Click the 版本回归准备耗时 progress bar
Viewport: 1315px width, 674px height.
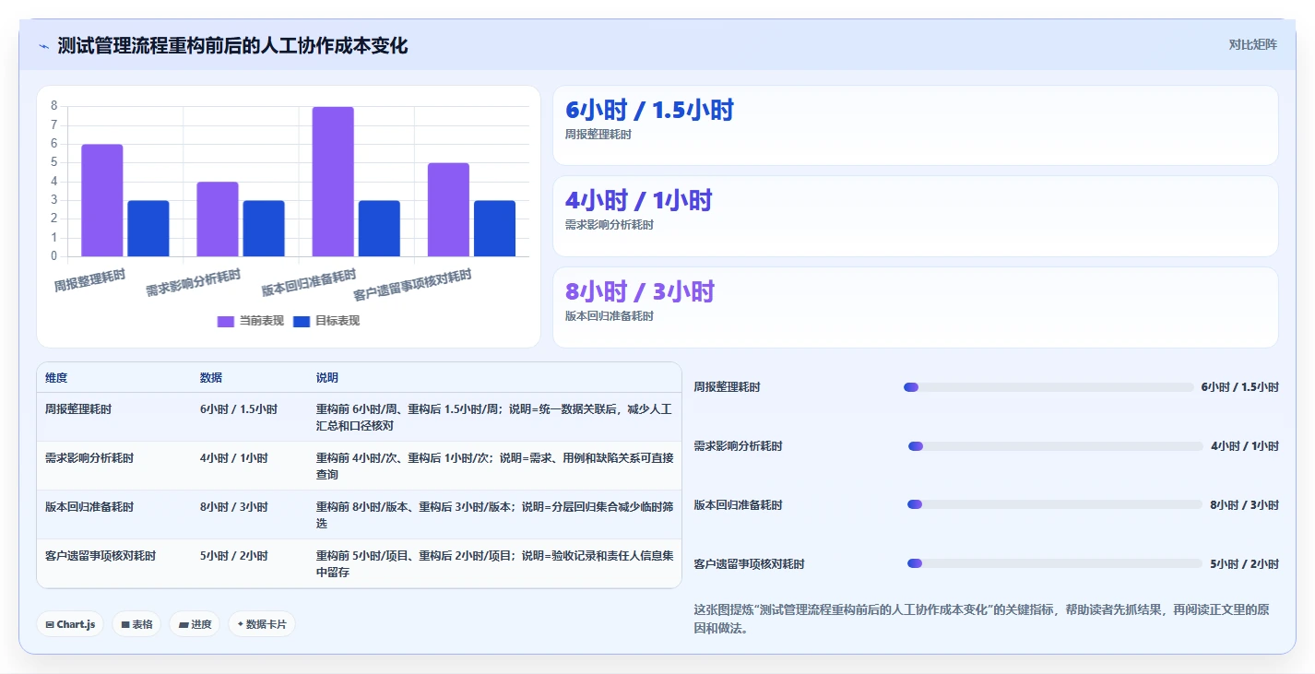1055,504
